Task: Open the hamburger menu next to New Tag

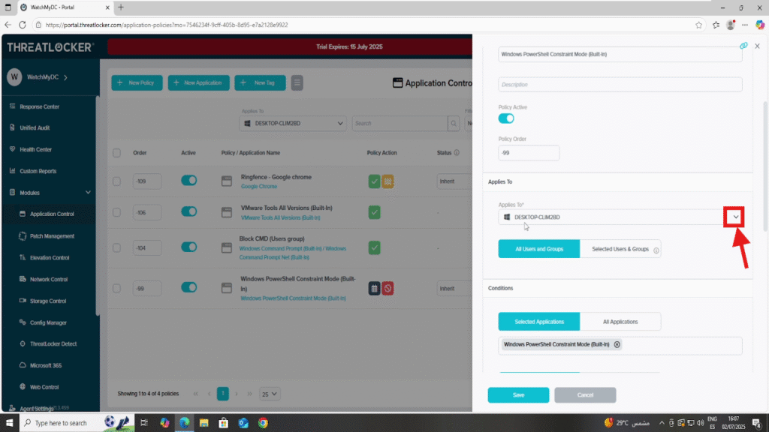Action: (x=297, y=82)
